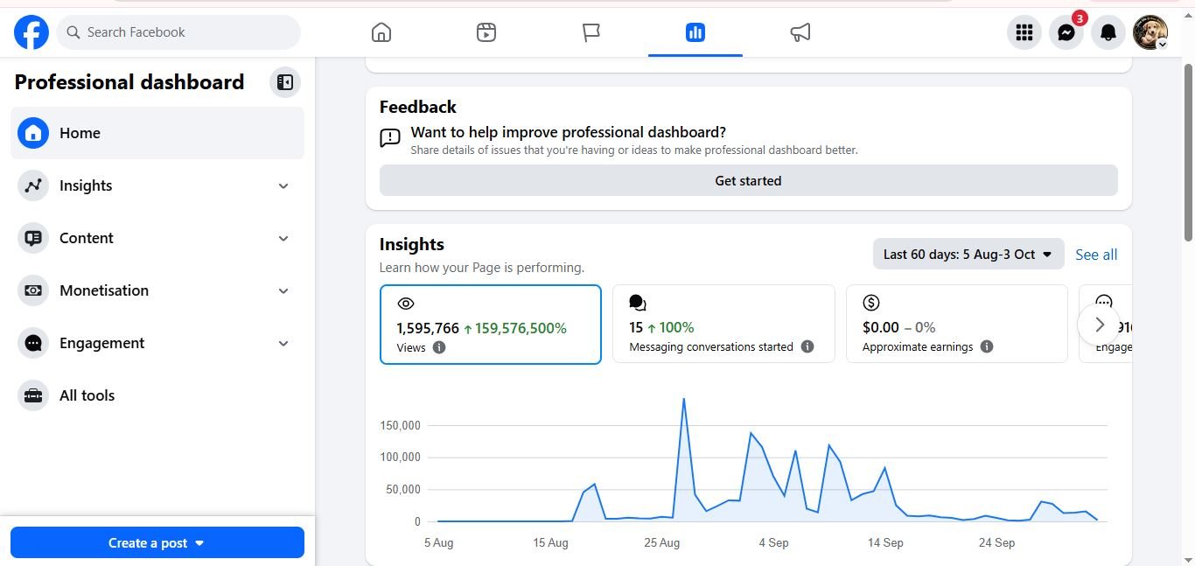Click the 25 Aug chart axis label
The width and height of the screenshot is (1195, 566).
[x=662, y=542]
